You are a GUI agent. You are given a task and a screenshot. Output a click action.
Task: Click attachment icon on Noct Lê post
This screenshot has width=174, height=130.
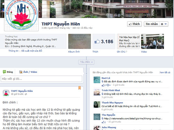pos(102,81)
